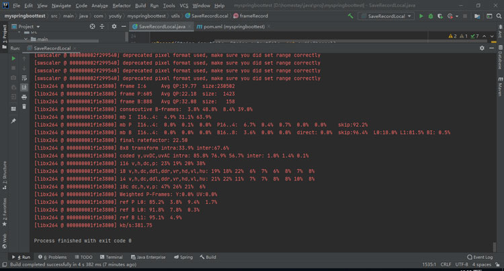504x271 pixels.
Task: Click the SaveRecordLocal class breadcrumb
Action: click(x=207, y=15)
